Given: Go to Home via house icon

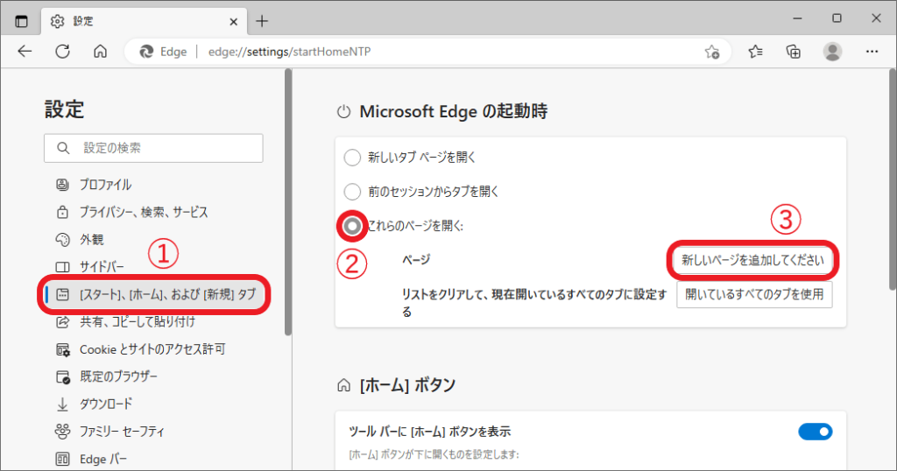Looking at the screenshot, I should click(100, 52).
